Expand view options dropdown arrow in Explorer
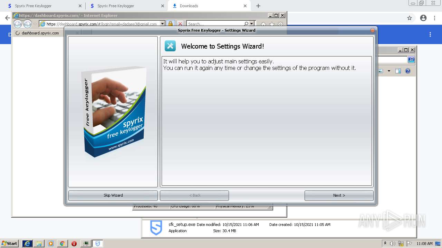This screenshot has width=442, height=248. click(x=389, y=71)
